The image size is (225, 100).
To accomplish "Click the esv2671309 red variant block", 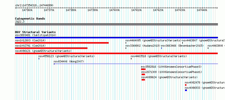I will 143,74.
